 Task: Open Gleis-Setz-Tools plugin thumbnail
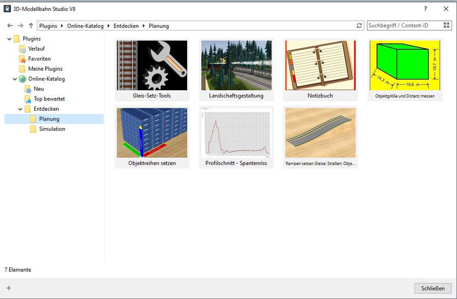point(152,65)
